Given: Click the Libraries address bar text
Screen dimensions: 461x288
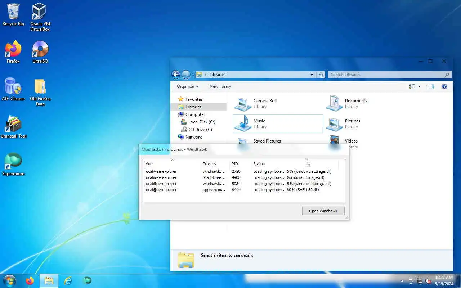Looking at the screenshot, I should tap(218, 75).
